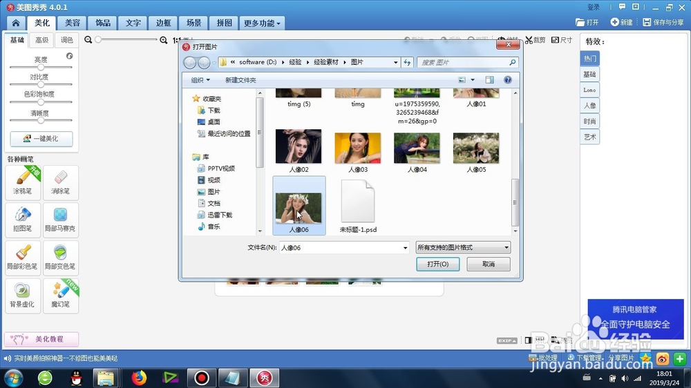Open the Windows Start button
The image size is (691, 388).
click(13, 378)
